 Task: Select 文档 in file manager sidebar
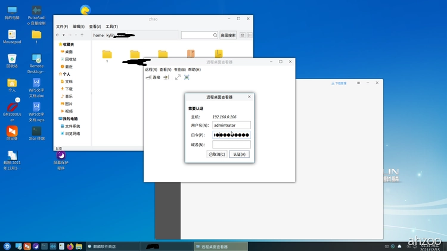point(67,81)
